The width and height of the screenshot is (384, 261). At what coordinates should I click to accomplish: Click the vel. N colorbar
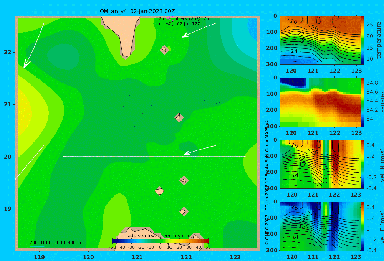362,164
